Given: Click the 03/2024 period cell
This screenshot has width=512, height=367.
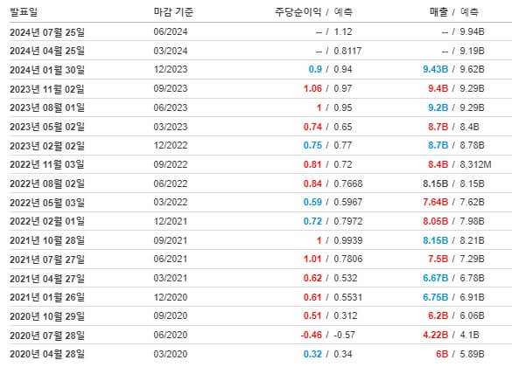Looking at the screenshot, I should tap(171, 51).
